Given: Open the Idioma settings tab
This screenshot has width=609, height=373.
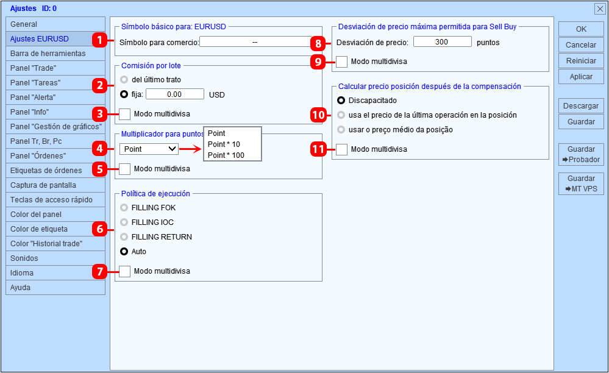Looking at the screenshot, I should point(55,273).
